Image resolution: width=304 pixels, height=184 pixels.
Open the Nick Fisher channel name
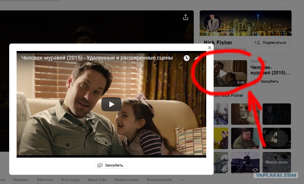click(x=218, y=43)
